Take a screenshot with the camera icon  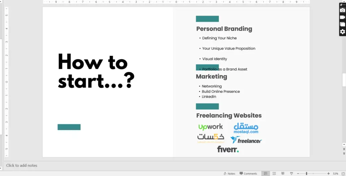[x=342, y=10]
